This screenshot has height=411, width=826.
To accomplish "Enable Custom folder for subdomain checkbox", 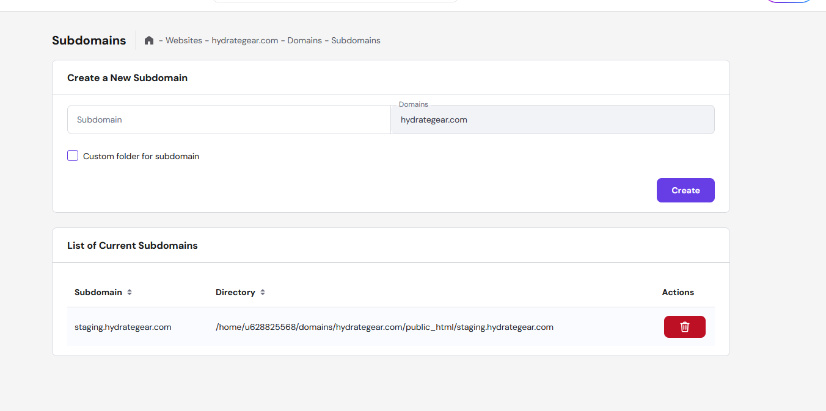I will tap(73, 155).
